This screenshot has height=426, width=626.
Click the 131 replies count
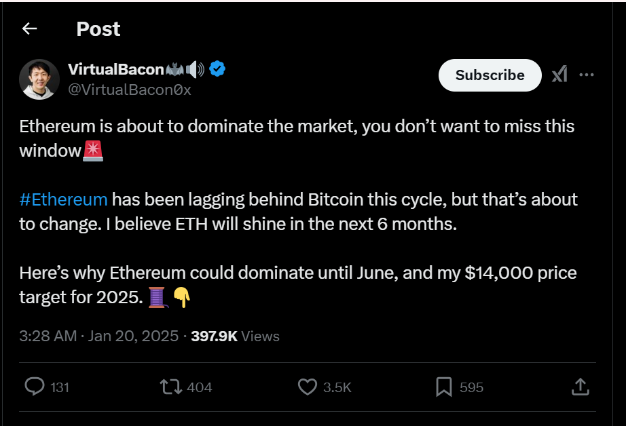pyautogui.click(x=60, y=387)
